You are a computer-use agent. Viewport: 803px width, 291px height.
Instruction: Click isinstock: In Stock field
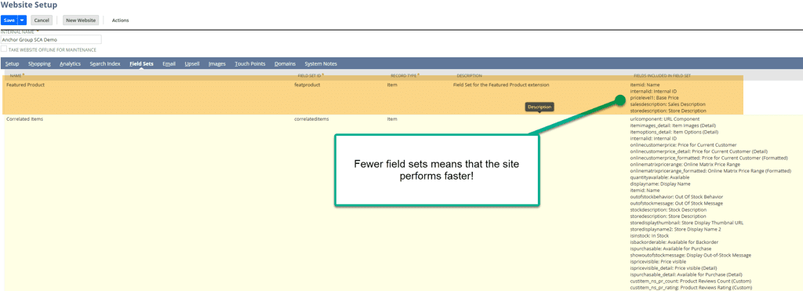(650, 235)
